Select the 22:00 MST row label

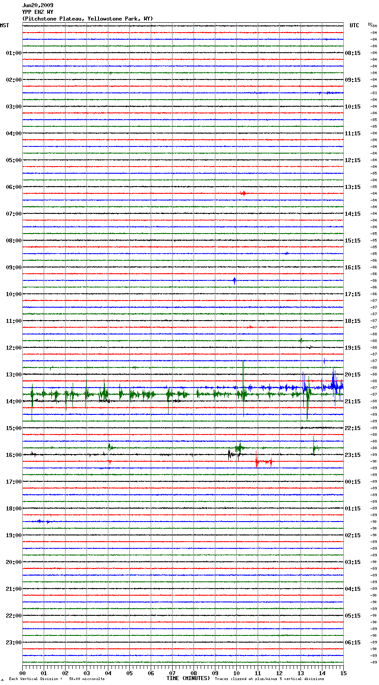point(14,616)
